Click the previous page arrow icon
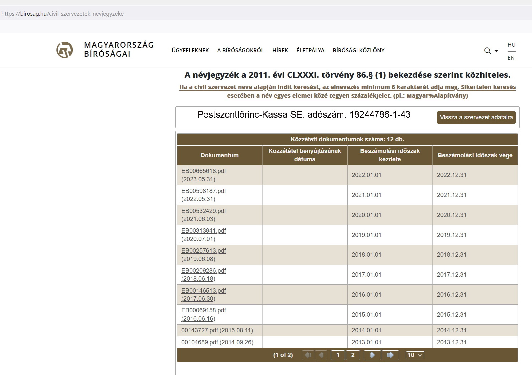 tap(321, 355)
